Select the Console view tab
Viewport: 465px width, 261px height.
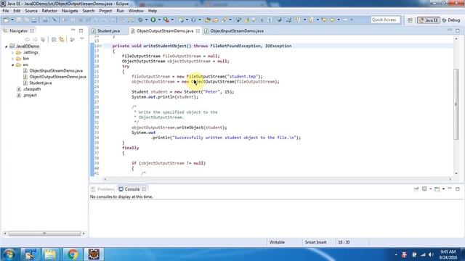click(132, 189)
